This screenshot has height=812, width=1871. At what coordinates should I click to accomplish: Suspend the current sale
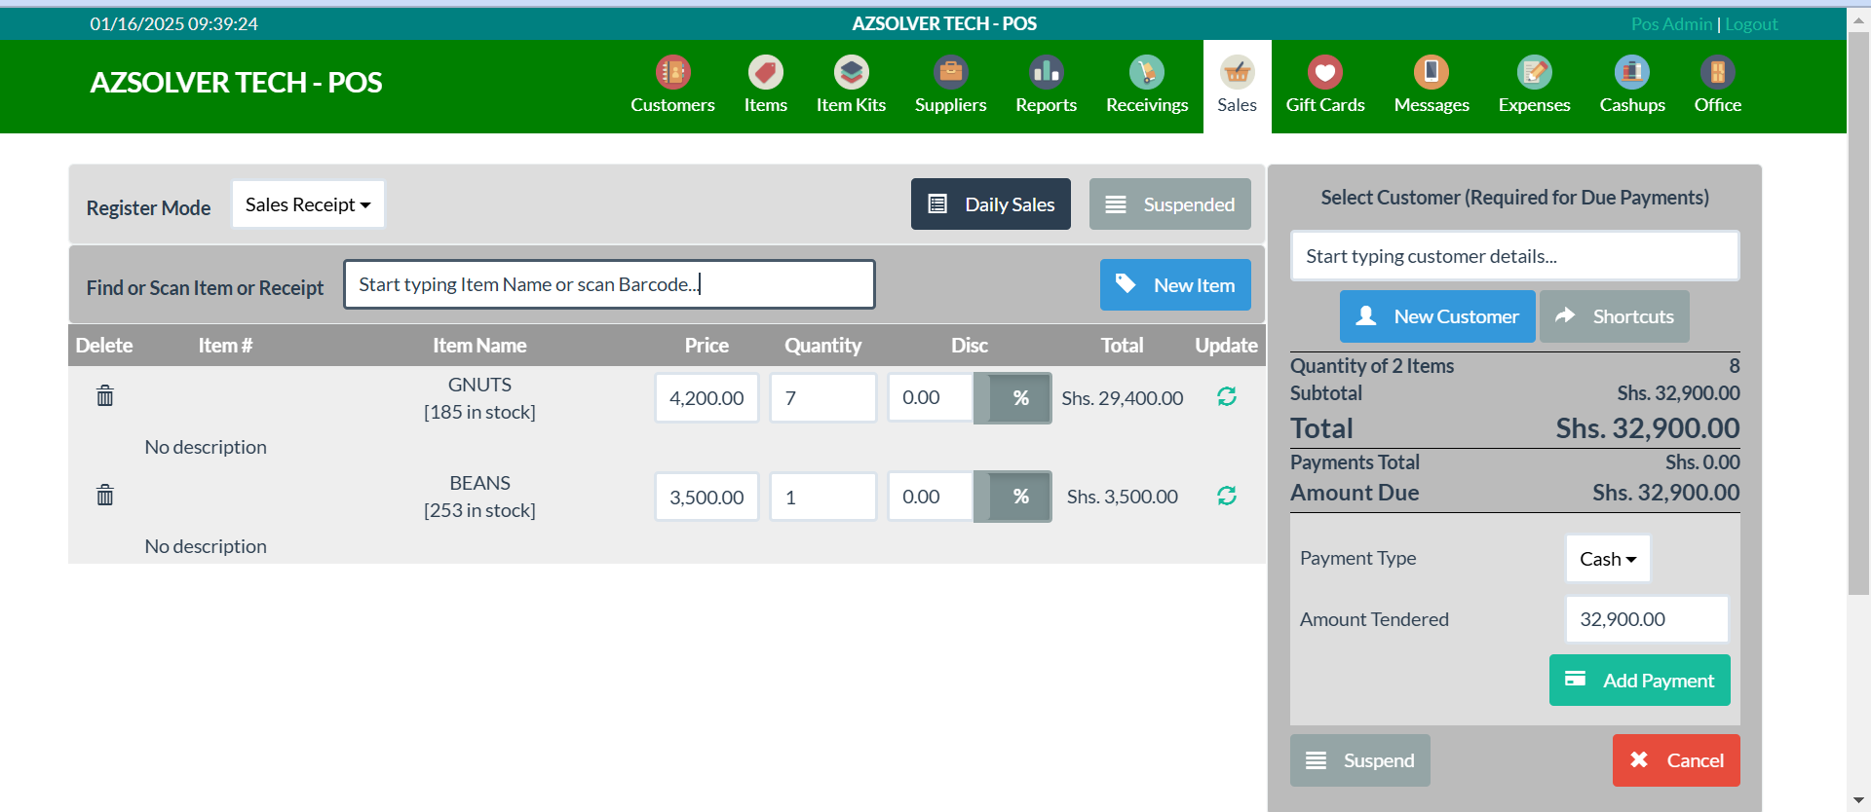pyautogui.click(x=1359, y=760)
